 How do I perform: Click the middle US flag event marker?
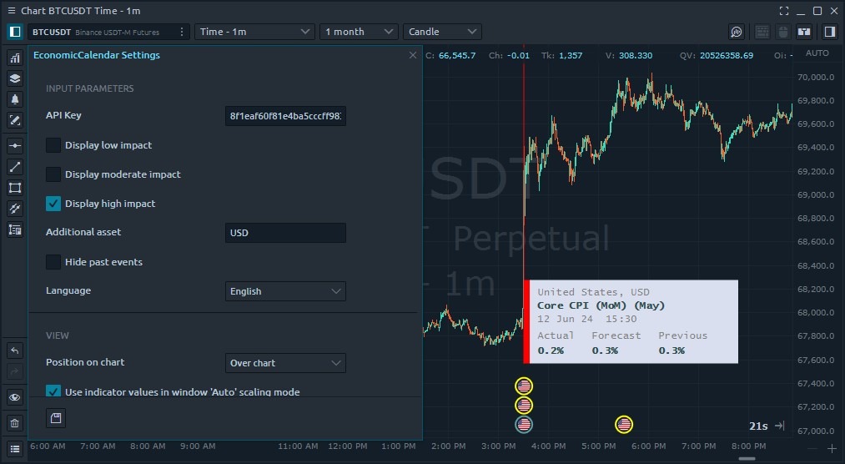524,406
